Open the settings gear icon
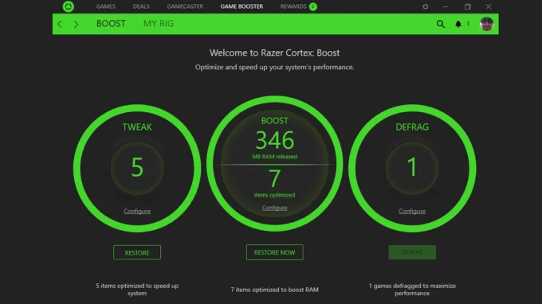 [x=426, y=6]
